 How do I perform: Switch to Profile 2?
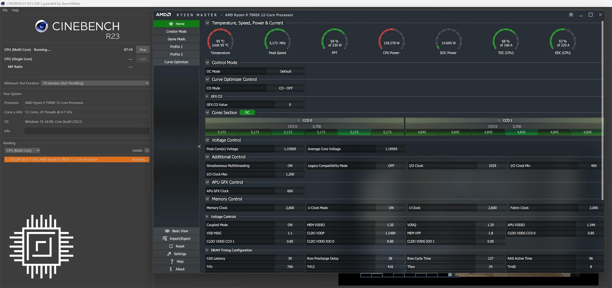(176, 54)
